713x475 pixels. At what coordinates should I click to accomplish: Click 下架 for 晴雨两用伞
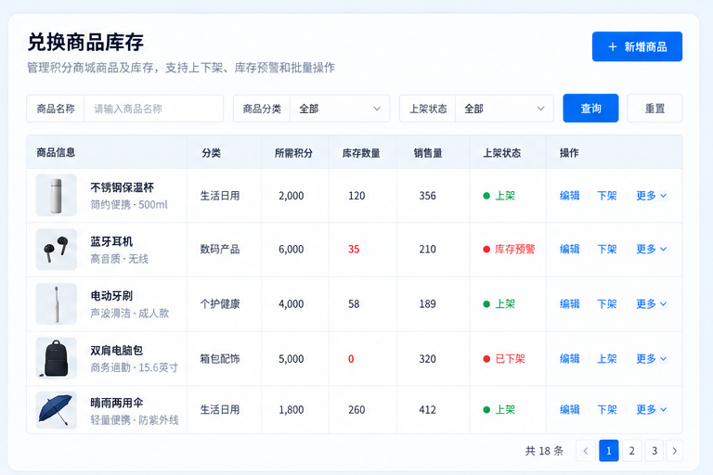[606, 409]
